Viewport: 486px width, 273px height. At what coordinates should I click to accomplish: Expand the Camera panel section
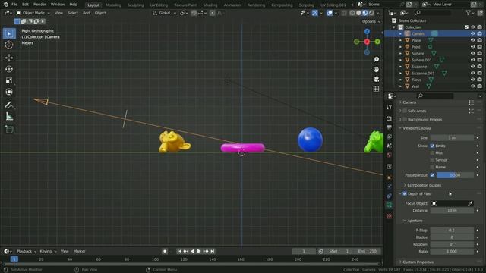pos(409,102)
